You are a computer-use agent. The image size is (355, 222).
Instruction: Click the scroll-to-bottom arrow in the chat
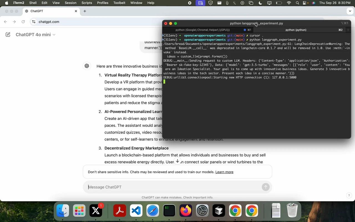click(x=177, y=161)
